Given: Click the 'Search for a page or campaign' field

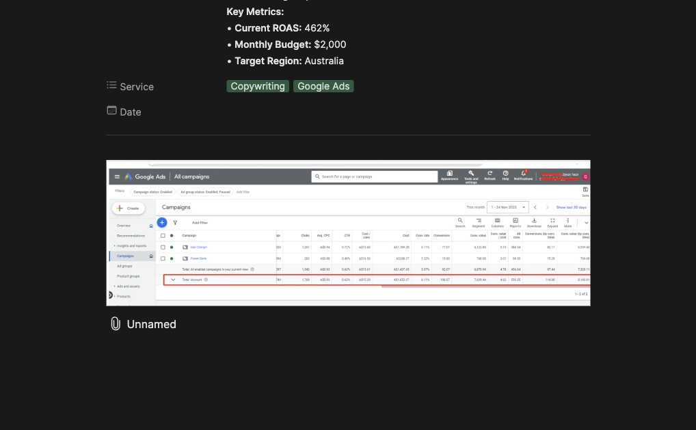Looking at the screenshot, I should [374, 176].
